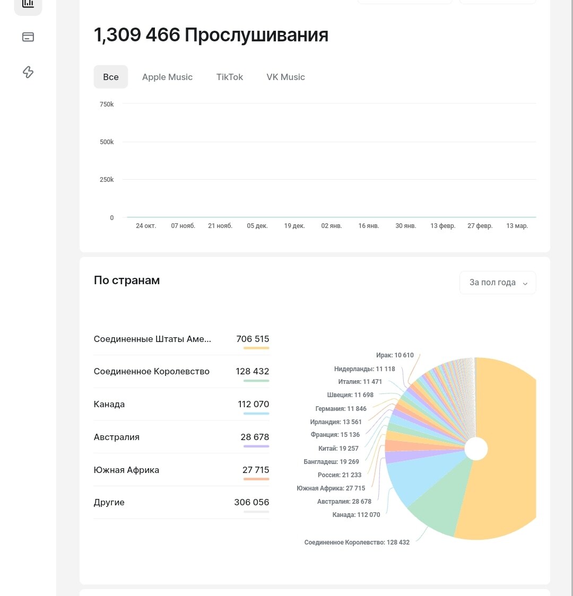This screenshot has width=573, height=596.
Task: Select the Соединенные Штаты Америки country row
Action: coord(181,339)
